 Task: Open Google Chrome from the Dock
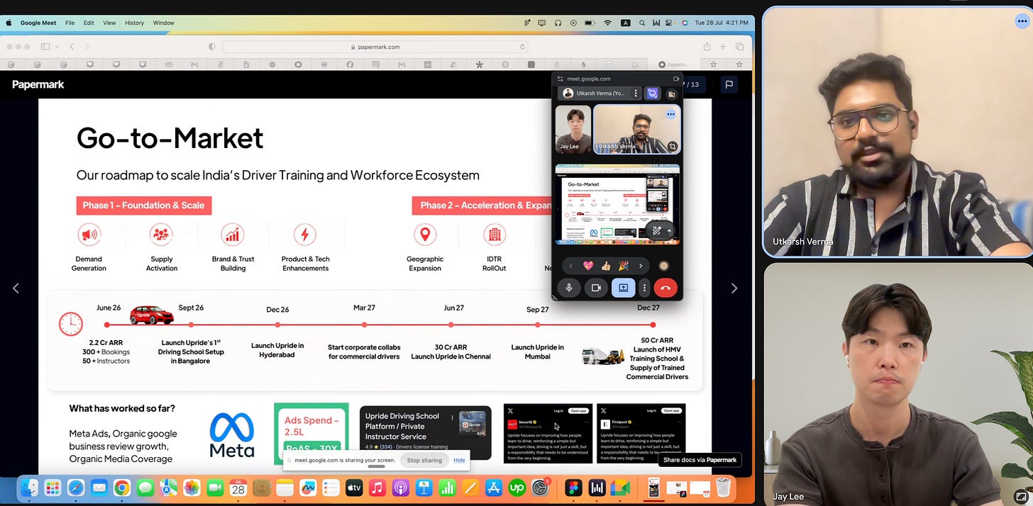(x=122, y=488)
